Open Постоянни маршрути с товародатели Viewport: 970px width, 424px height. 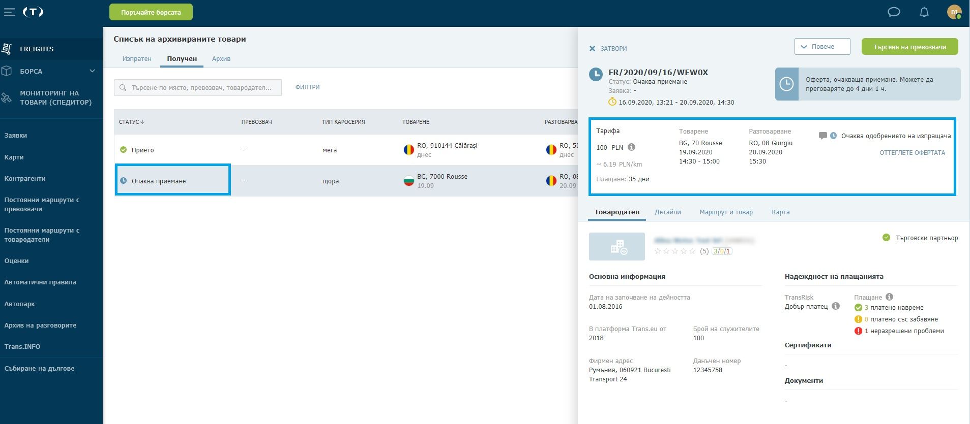coord(42,235)
